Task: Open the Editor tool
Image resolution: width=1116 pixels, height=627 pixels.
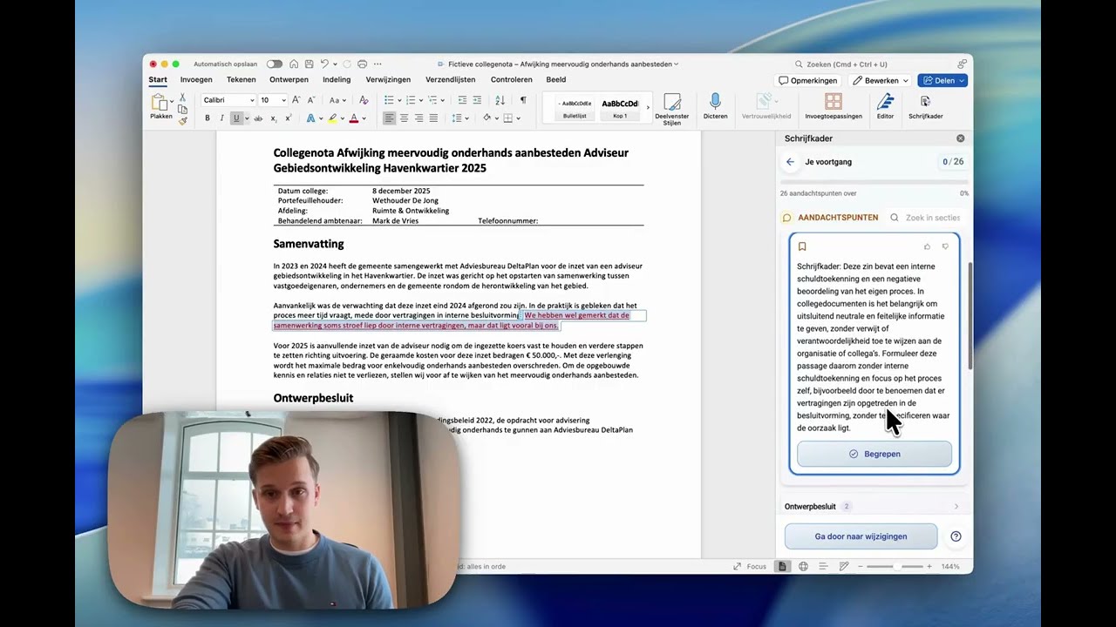Action: pyautogui.click(x=885, y=106)
